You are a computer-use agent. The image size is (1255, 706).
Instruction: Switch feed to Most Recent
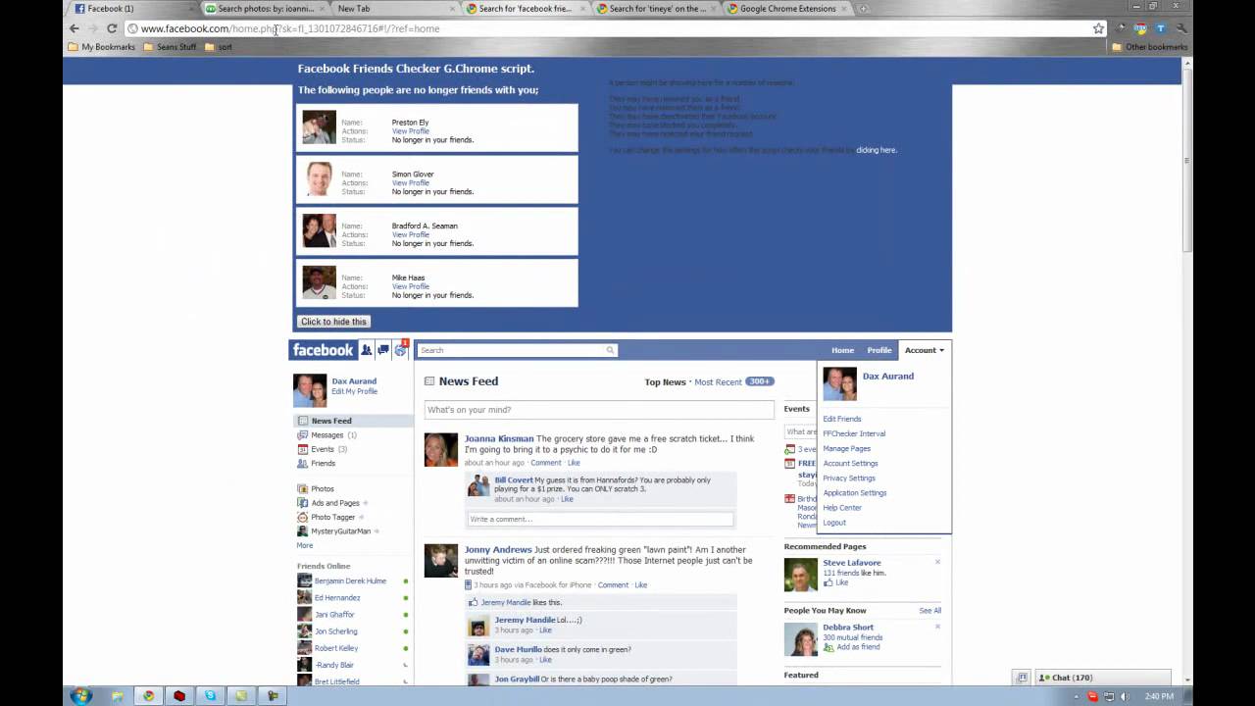coord(719,382)
